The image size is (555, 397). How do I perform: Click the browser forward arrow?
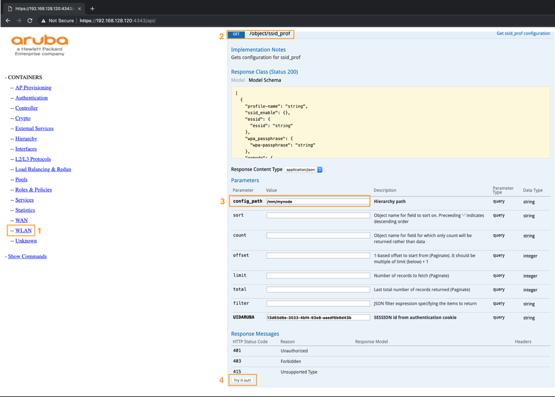coord(19,21)
